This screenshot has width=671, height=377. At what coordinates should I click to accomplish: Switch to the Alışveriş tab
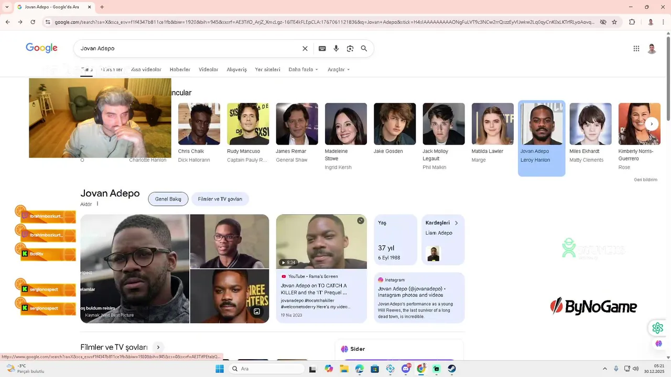click(x=236, y=70)
